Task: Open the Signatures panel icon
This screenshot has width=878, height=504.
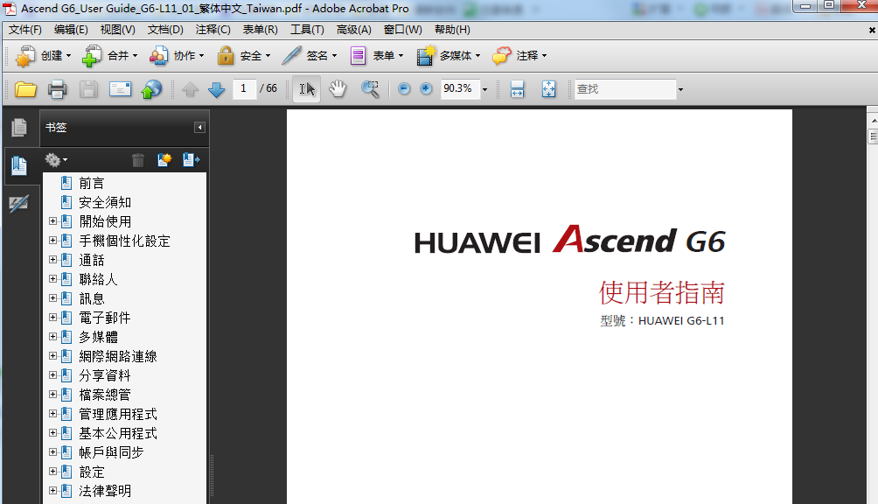Action: click(19, 204)
